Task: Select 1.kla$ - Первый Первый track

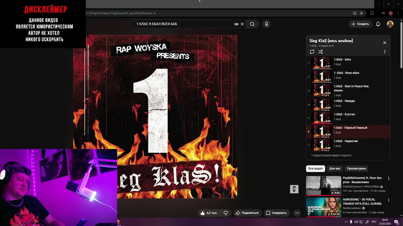Action: tap(348, 132)
